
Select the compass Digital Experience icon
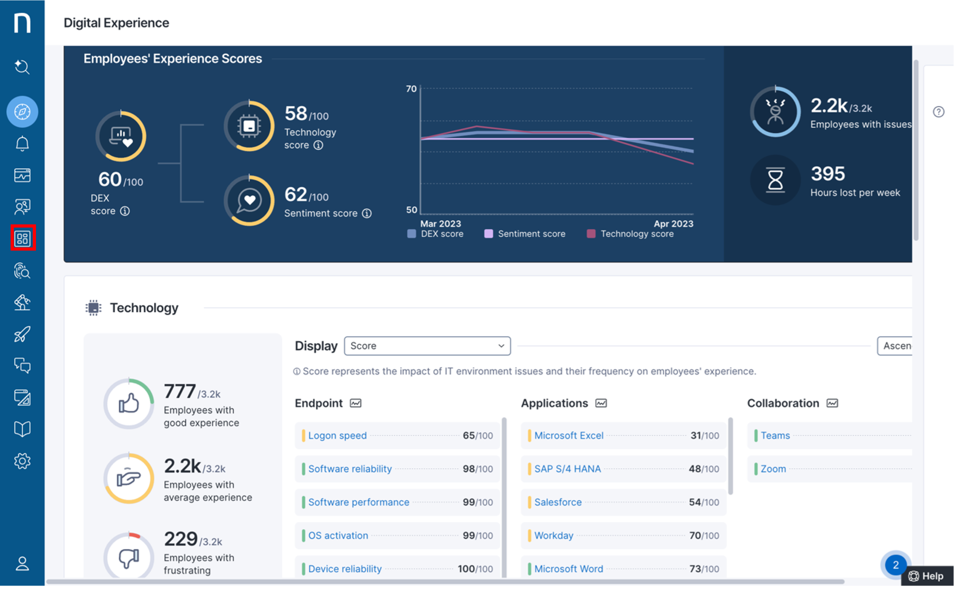click(x=22, y=111)
